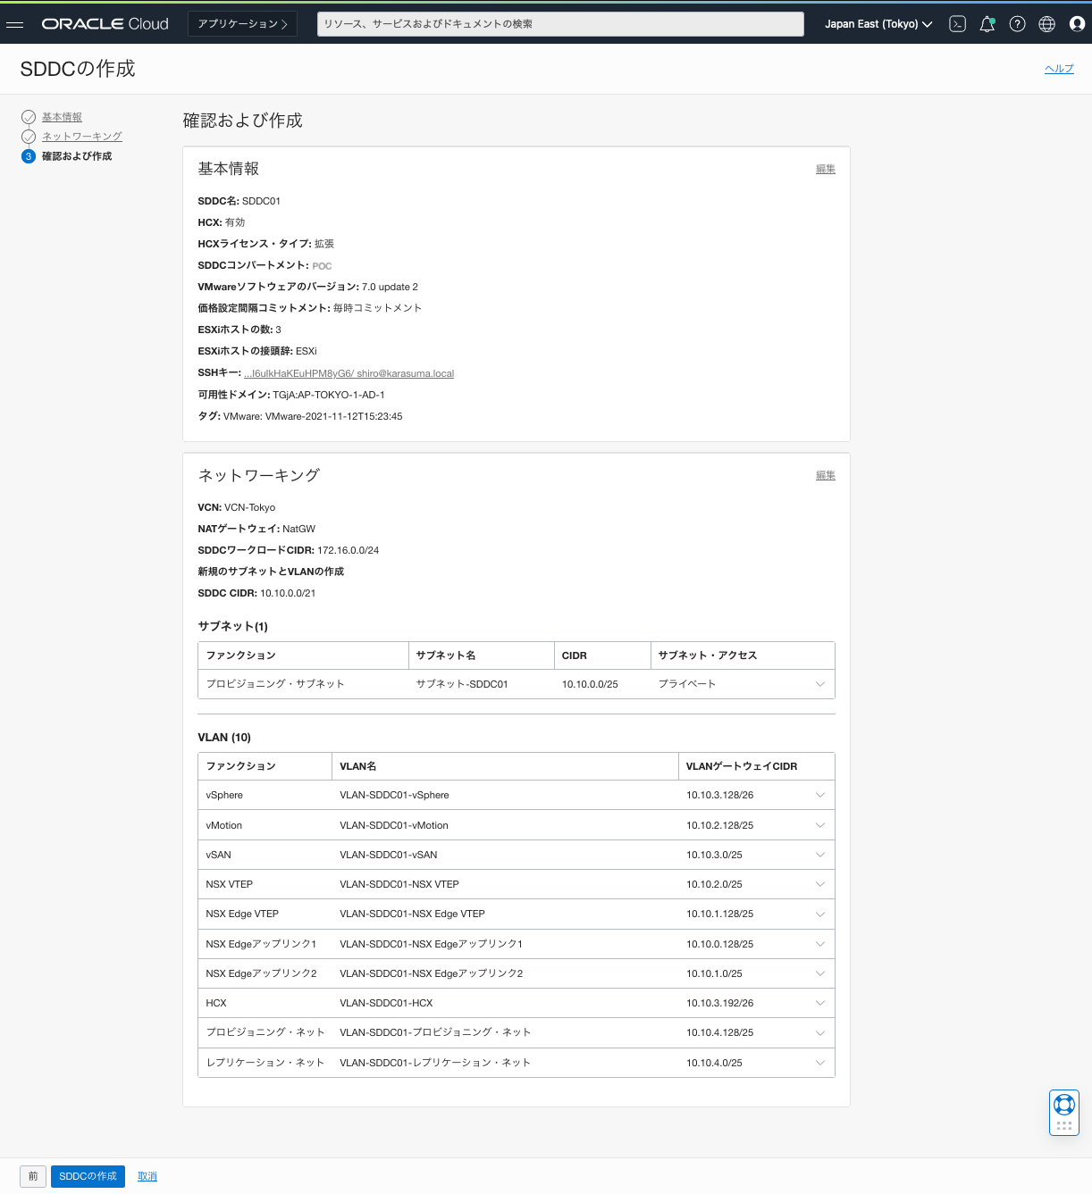Image resolution: width=1092 pixels, height=1194 pixels.
Task: Click the step 3 number badge
Action: [29, 156]
